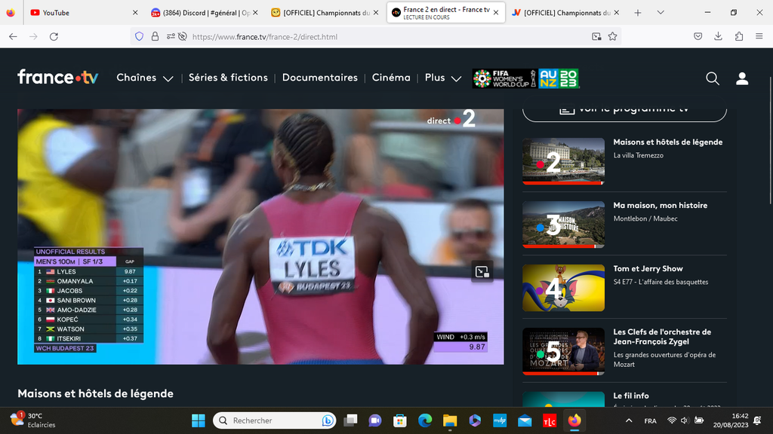Open the FRA input language switcher
Image resolution: width=773 pixels, height=434 pixels.
point(650,420)
